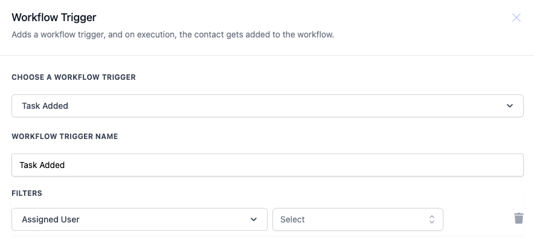
Task: Click the 'Workflow Trigger' dialog heading
Action: (54, 18)
